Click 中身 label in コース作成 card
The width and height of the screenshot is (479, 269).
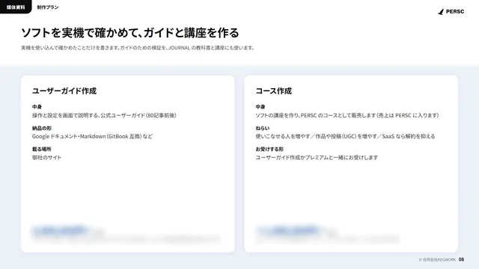[260, 107]
